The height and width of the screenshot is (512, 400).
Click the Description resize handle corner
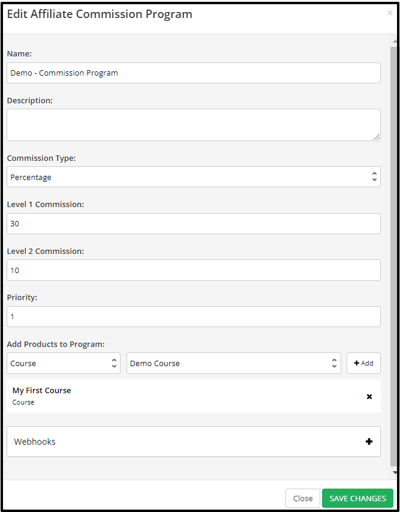tap(377, 137)
